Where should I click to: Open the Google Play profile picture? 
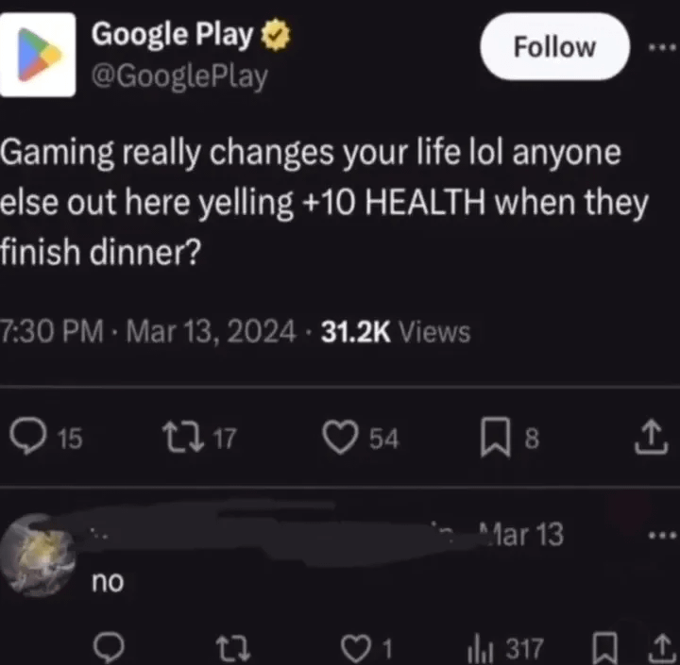38,55
